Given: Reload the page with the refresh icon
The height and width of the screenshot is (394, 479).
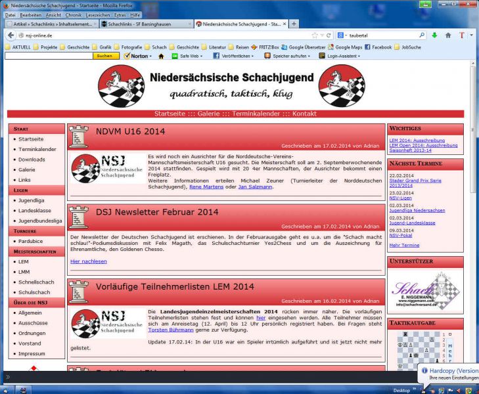Looking at the screenshot, I should [329, 35].
